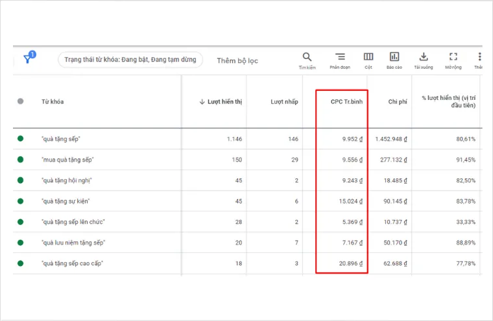This screenshot has width=493, height=321.
Task: Open the Tìm kiếm search icon
Action: [307, 57]
